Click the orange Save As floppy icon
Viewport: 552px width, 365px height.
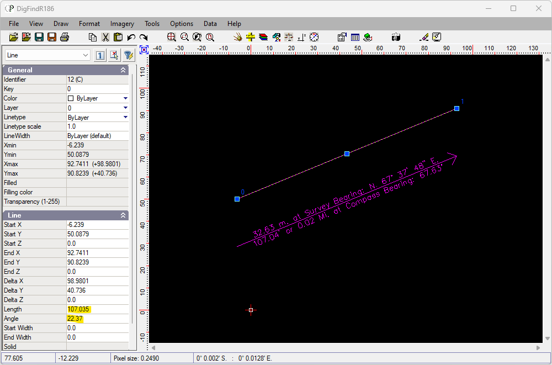[x=52, y=37]
